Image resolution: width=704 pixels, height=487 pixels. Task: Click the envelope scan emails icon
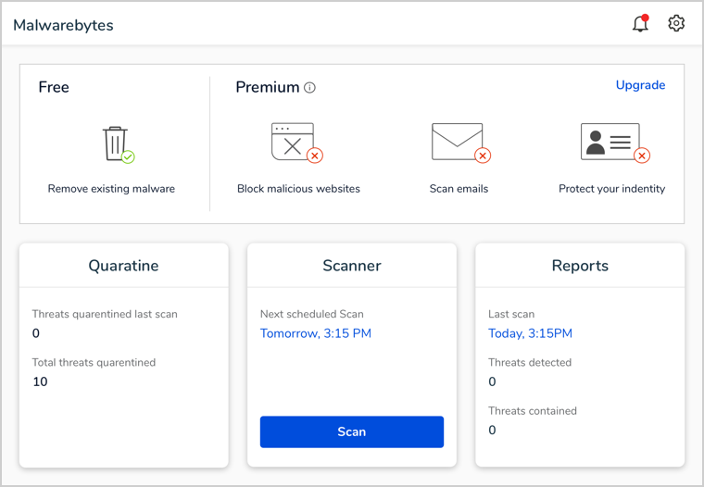[461, 143]
